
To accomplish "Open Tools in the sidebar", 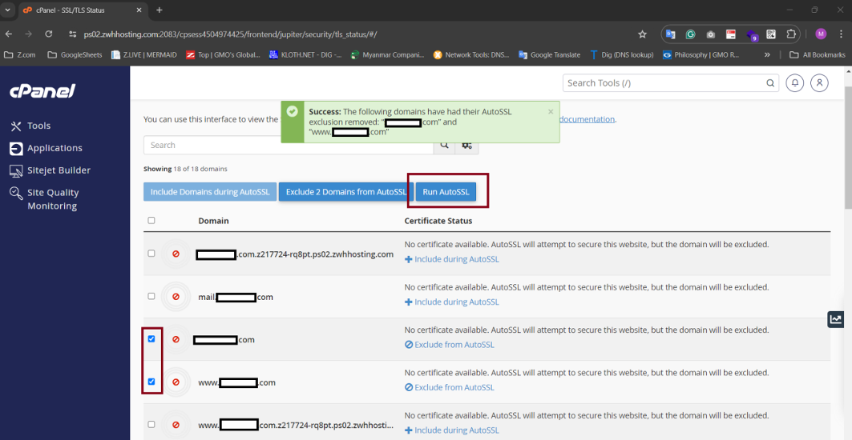I will [x=30, y=126].
